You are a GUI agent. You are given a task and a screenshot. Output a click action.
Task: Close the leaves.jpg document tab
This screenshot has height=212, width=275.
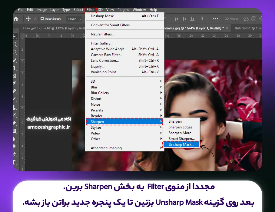227,28
